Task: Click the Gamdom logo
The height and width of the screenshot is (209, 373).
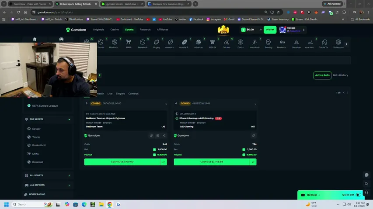Action: (x=76, y=30)
